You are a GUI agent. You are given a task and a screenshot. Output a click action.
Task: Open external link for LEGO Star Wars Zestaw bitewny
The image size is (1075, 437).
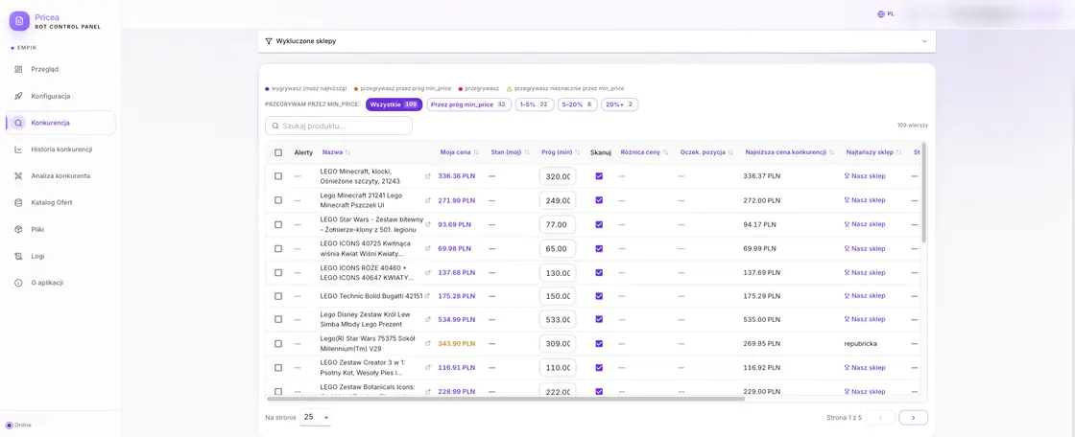pos(428,224)
